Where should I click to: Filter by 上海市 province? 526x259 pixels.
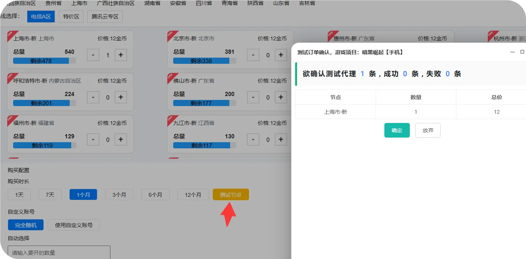[x=79, y=3]
